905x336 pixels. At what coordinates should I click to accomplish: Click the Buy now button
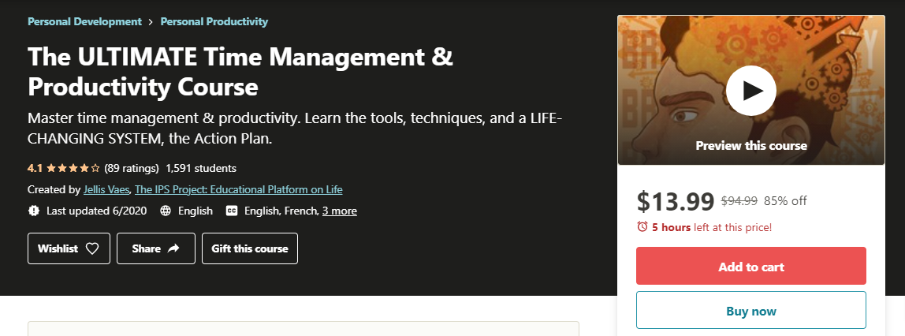click(x=750, y=311)
